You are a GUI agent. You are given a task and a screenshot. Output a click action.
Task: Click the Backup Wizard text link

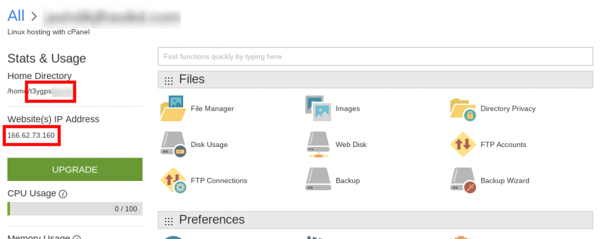504,181
